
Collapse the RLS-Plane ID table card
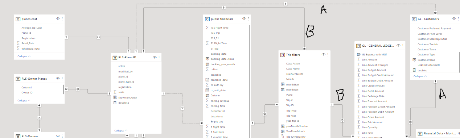click(121, 130)
